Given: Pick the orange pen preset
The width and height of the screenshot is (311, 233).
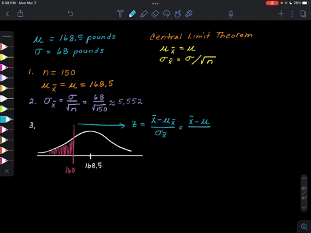Looking at the screenshot, I should [x=6, y=88].
